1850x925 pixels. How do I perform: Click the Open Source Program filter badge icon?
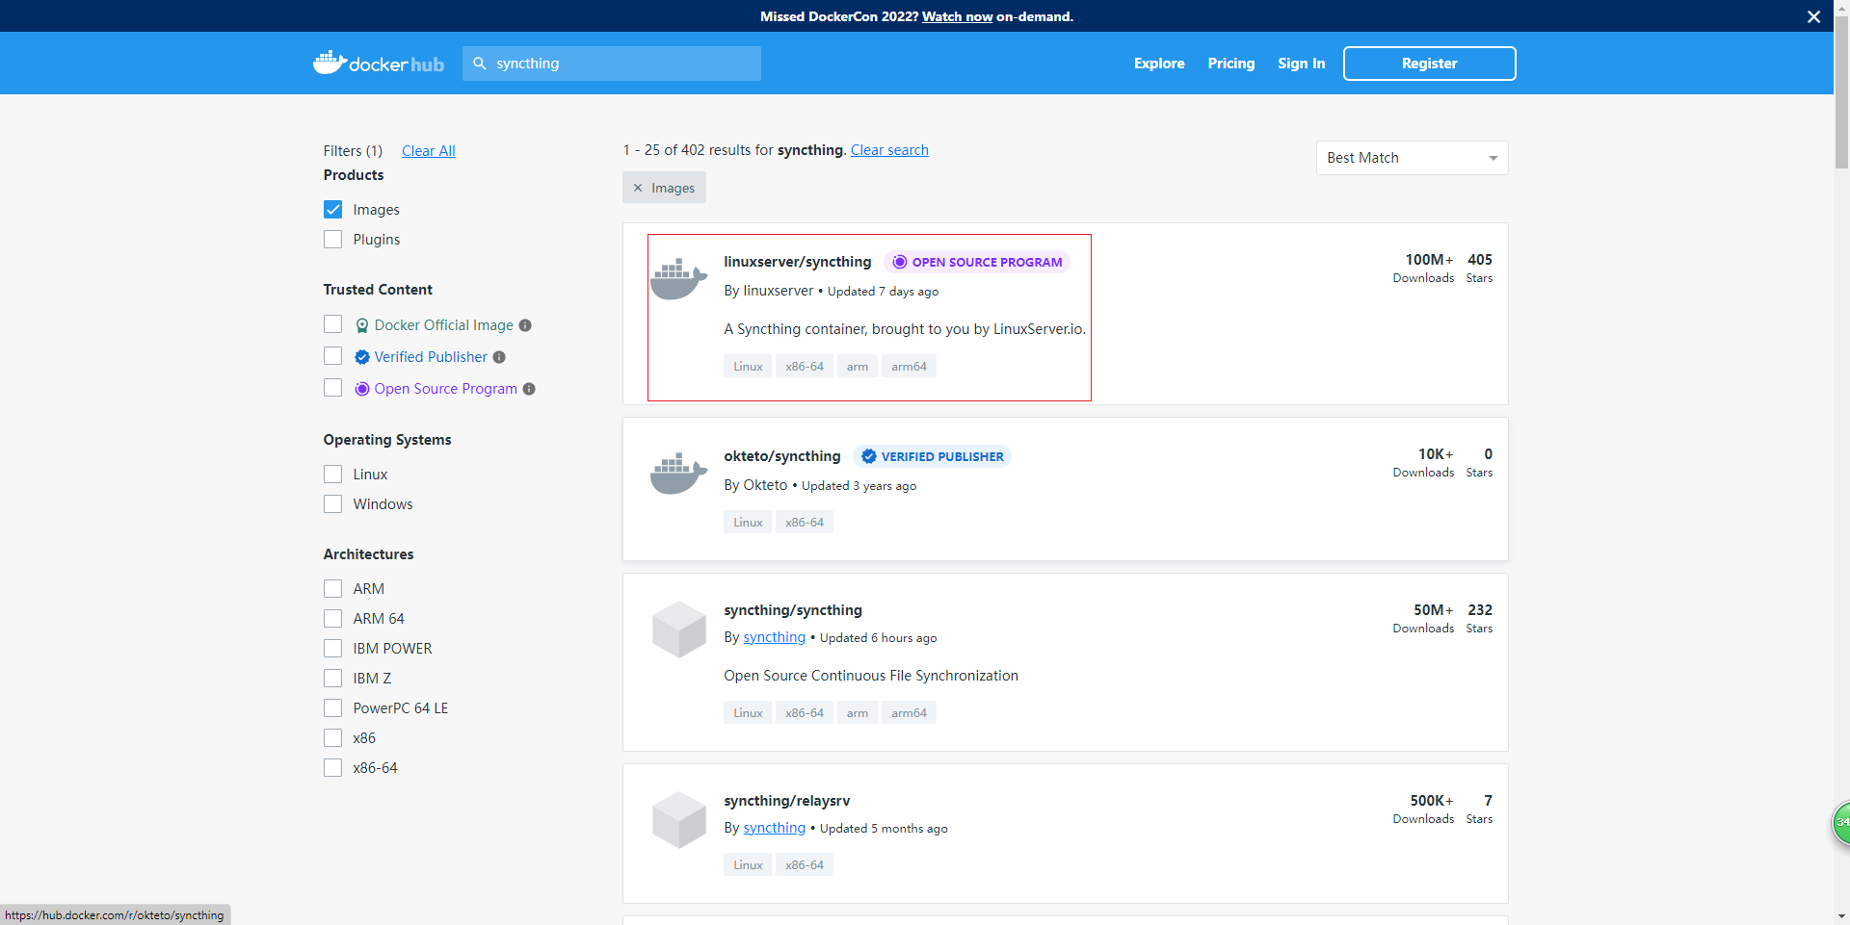coord(362,389)
